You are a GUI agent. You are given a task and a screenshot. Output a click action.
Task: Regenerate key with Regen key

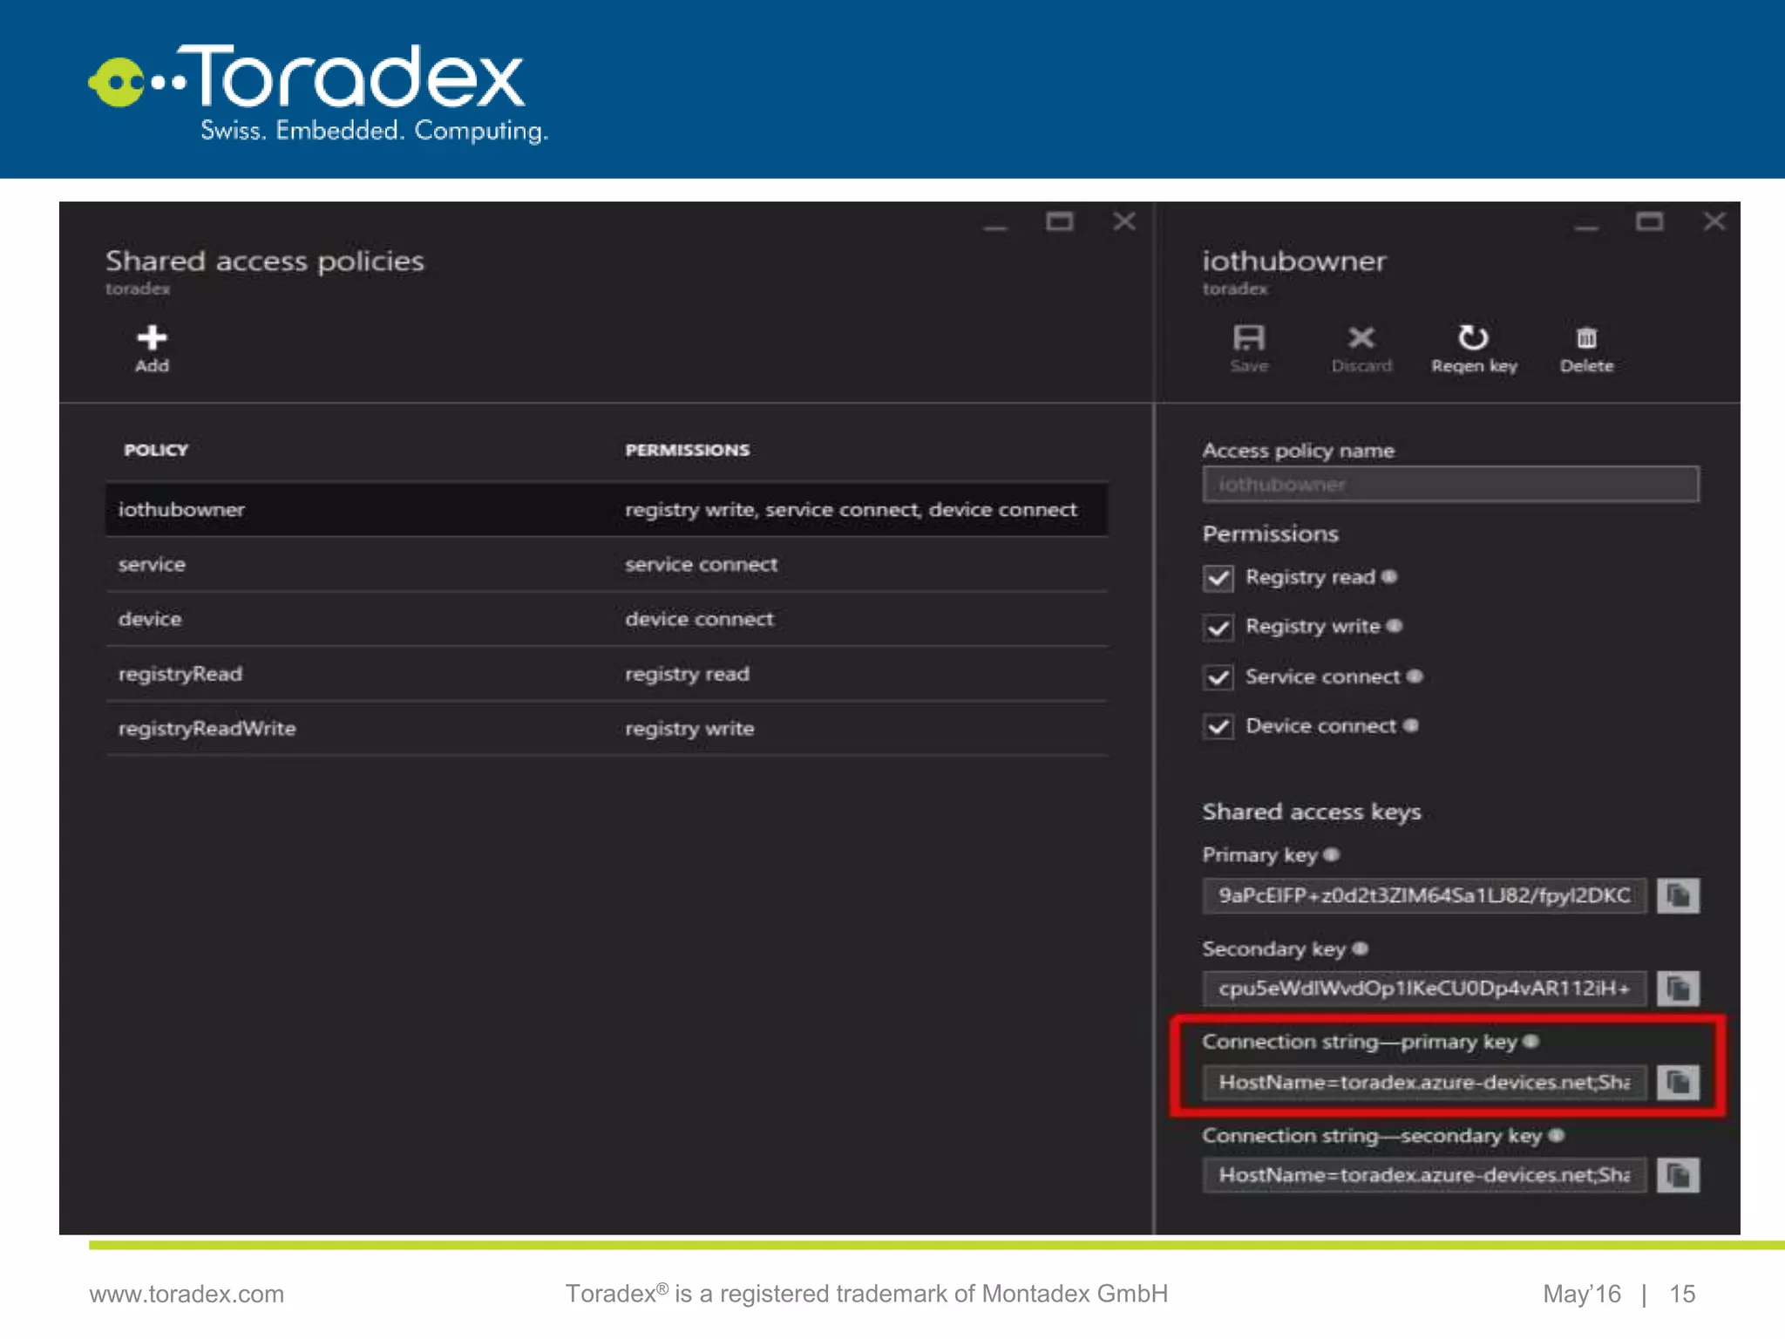click(1474, 349)
